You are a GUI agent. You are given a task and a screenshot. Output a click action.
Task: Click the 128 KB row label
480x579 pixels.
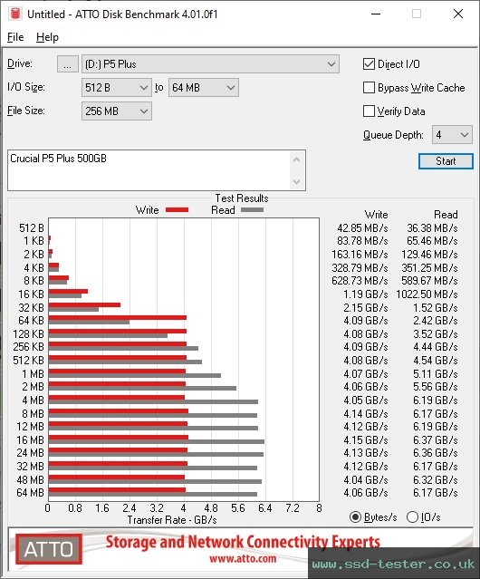coord(28,333)
